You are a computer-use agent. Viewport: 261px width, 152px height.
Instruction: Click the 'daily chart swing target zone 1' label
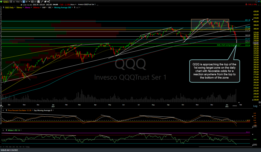coord(229,45)
